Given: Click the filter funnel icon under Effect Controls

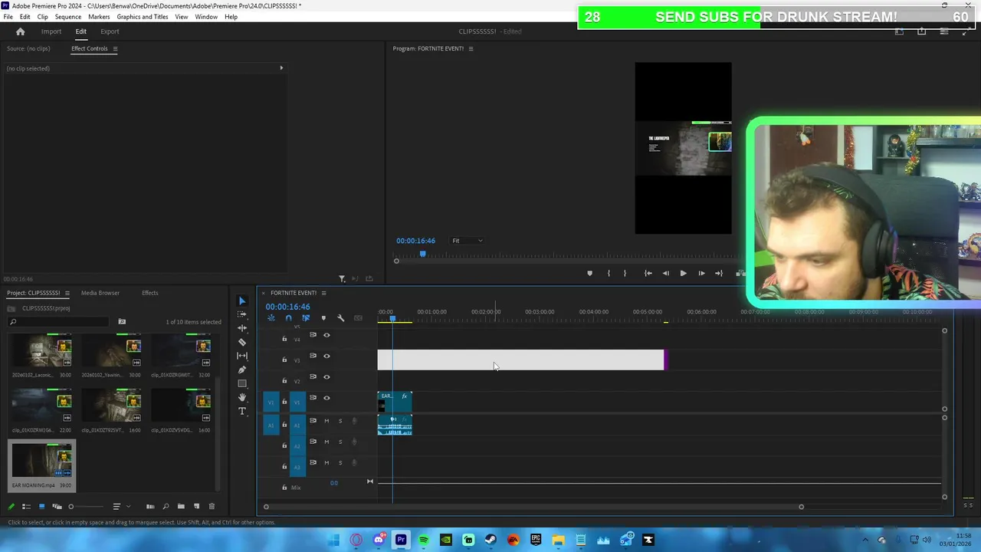Looking at the screenshot, I should coord(342,278).
